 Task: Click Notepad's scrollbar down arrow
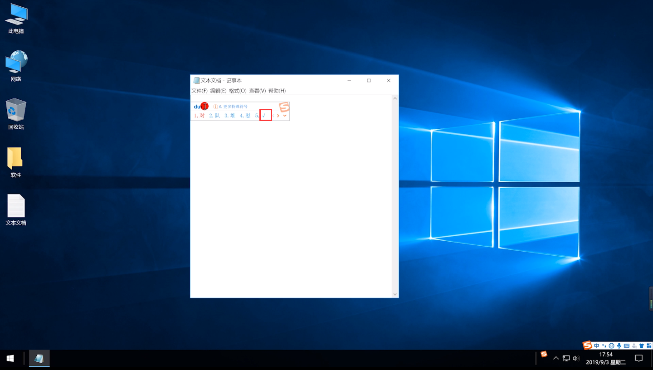pos(395,294)
